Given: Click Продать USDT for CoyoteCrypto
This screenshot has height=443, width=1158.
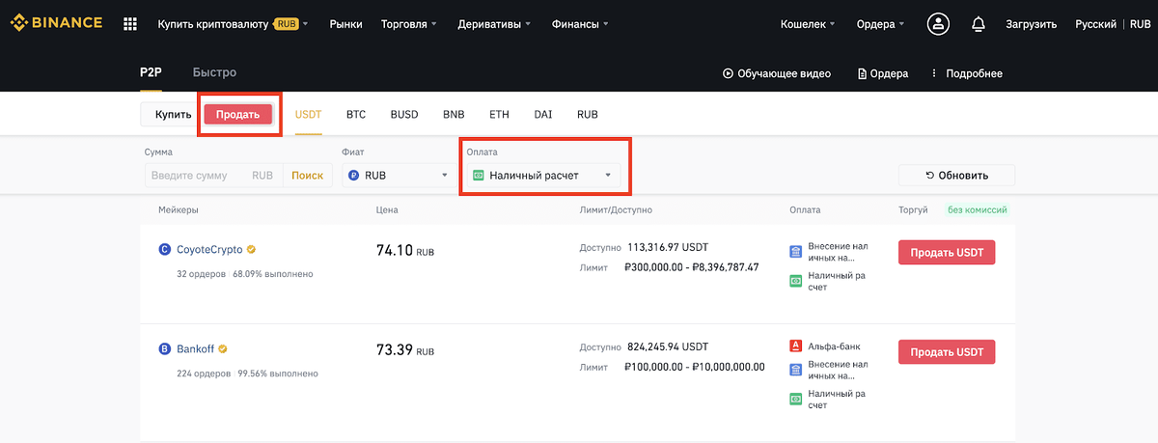Looking at the screenshot, I should click(x=947, y=252).
